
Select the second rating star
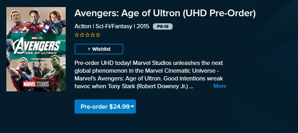tap(82, 35)
